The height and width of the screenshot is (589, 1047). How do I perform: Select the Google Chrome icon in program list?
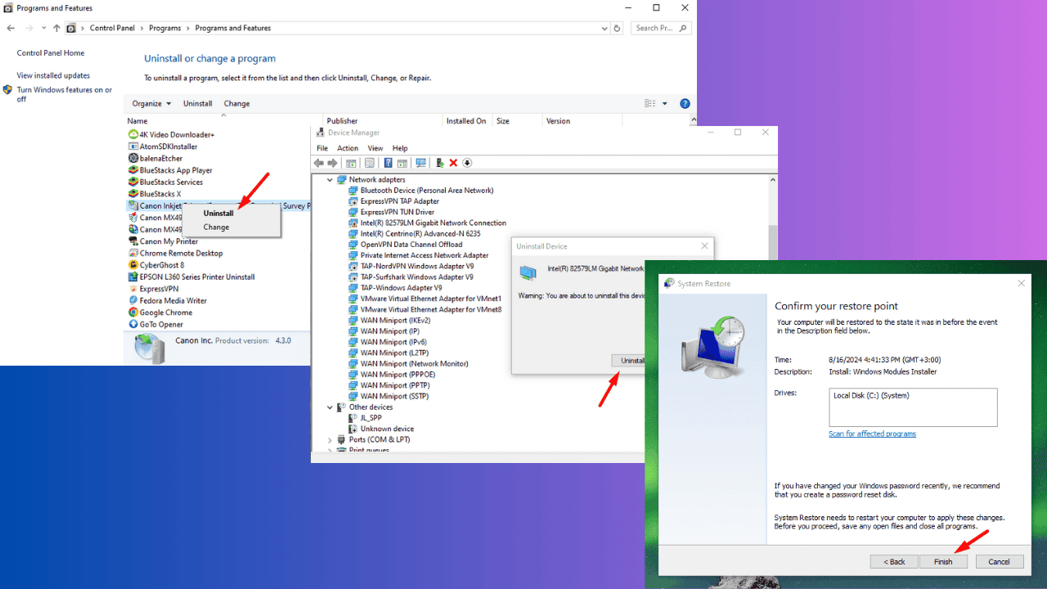[x=133, y=312]
